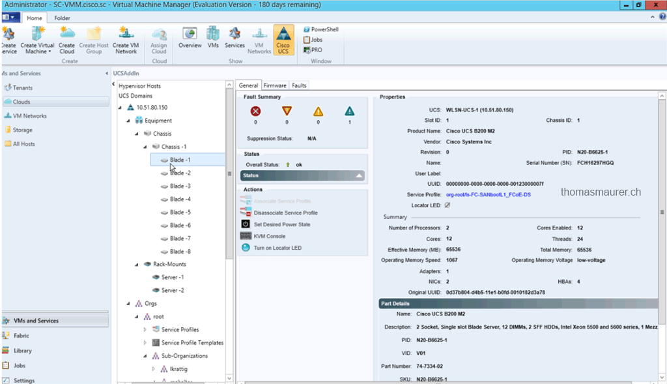The width and height of the screenshot is (667, 384).
Task: Switch to VMs and Services workspace
Action: [55, 321]
